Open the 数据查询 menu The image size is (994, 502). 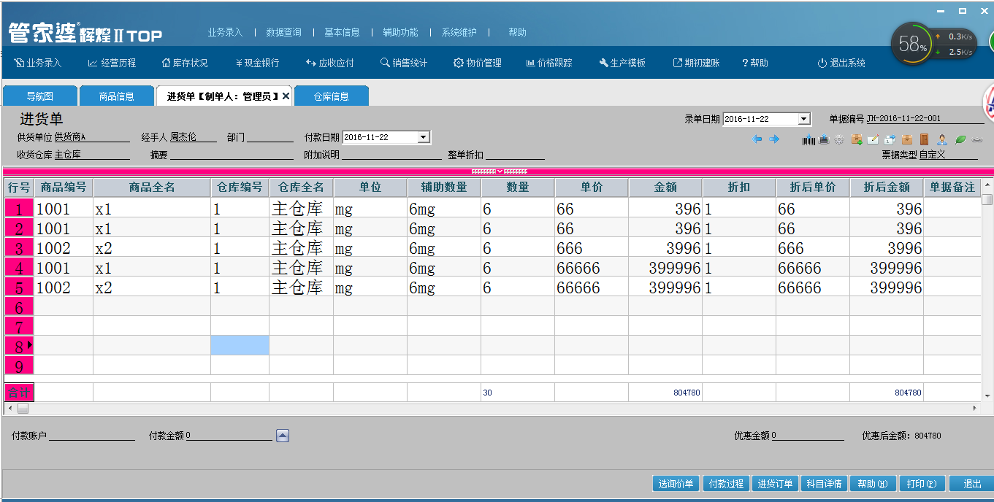click(x=283, y=32)
